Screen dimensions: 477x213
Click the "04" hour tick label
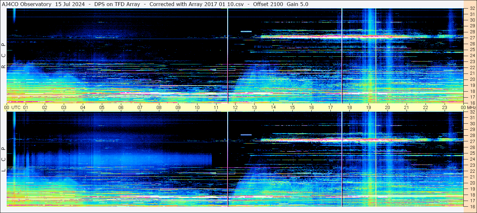click(83, 107)
